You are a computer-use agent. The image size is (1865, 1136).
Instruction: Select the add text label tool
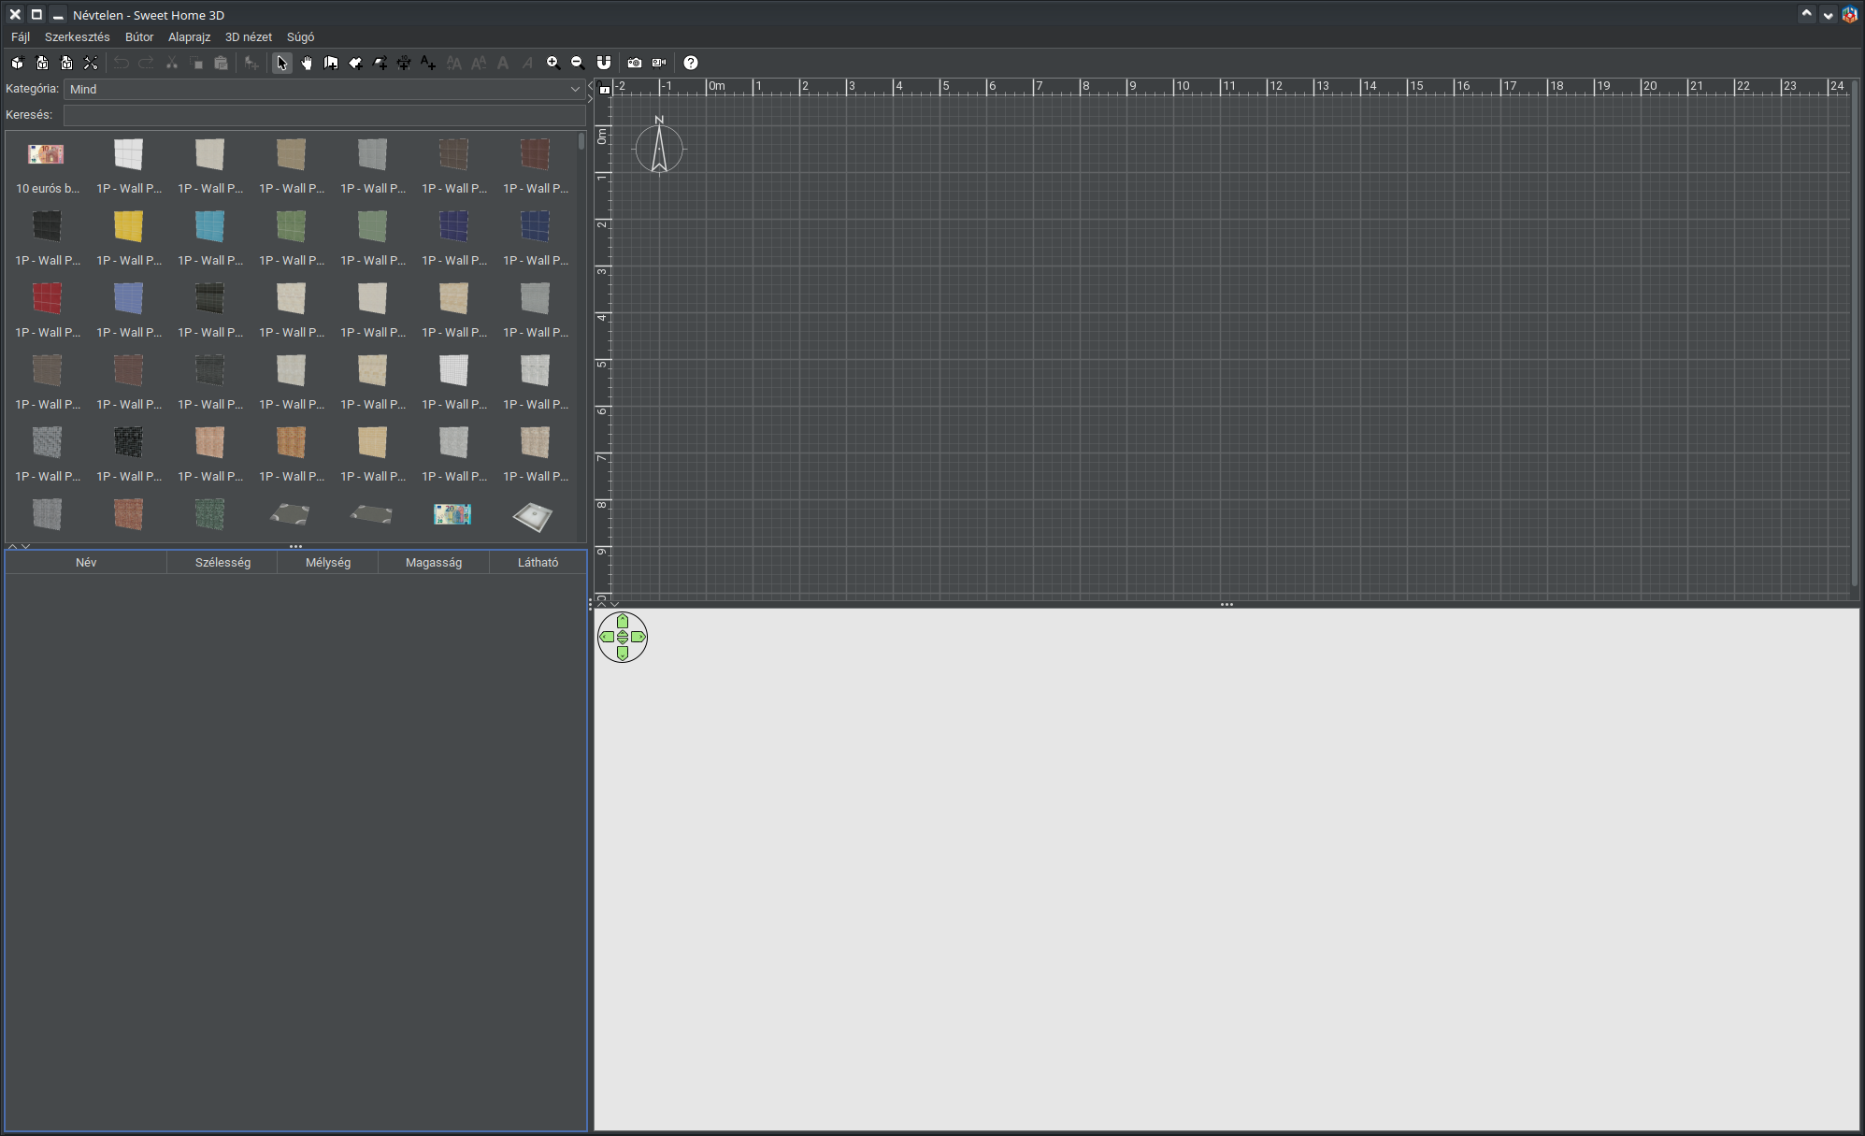tap(428, 63)
